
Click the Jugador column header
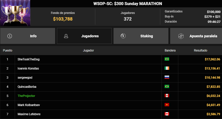[x=88, y=50]
